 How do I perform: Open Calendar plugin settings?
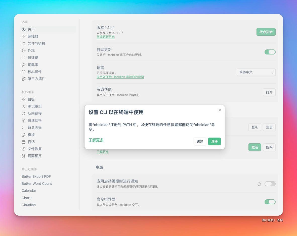pyautogui.click(x=29, y=191)
